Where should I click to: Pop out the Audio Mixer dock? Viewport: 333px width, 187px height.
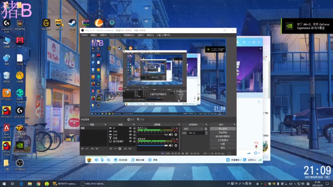[x=179, y=125]
